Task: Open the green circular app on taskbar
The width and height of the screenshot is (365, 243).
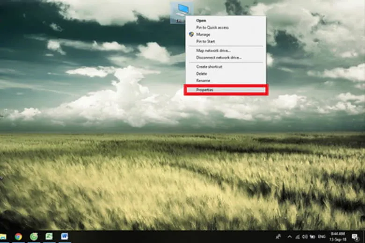Action: click(34, 236)
